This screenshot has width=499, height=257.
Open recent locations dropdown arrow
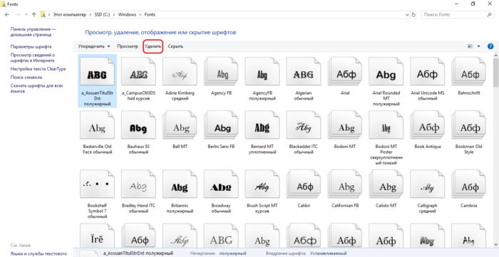click(26, 15)
